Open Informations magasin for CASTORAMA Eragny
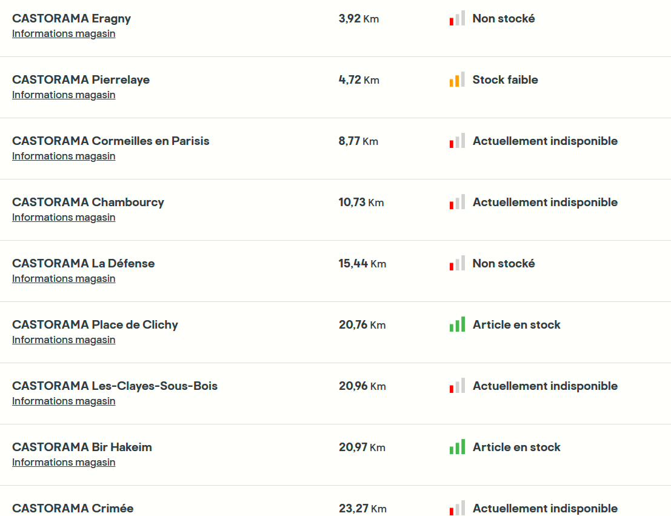This screenshot has width=671, height=516. [x=64, y=34]
